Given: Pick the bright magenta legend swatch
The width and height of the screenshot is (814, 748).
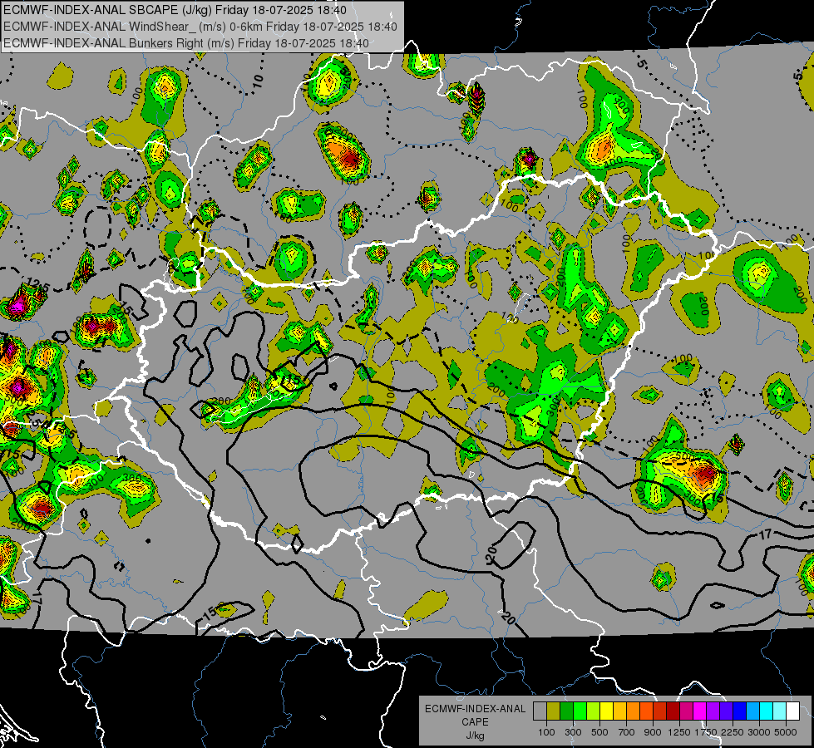Looking at the screenshot, I should [700, 711].
